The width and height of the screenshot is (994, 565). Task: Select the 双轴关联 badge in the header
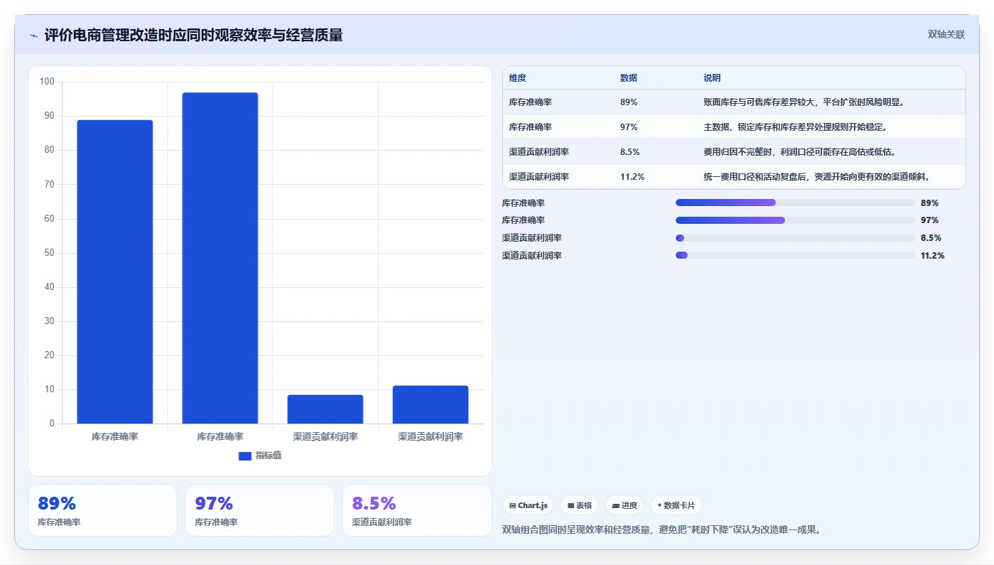[x=946, y=35]
